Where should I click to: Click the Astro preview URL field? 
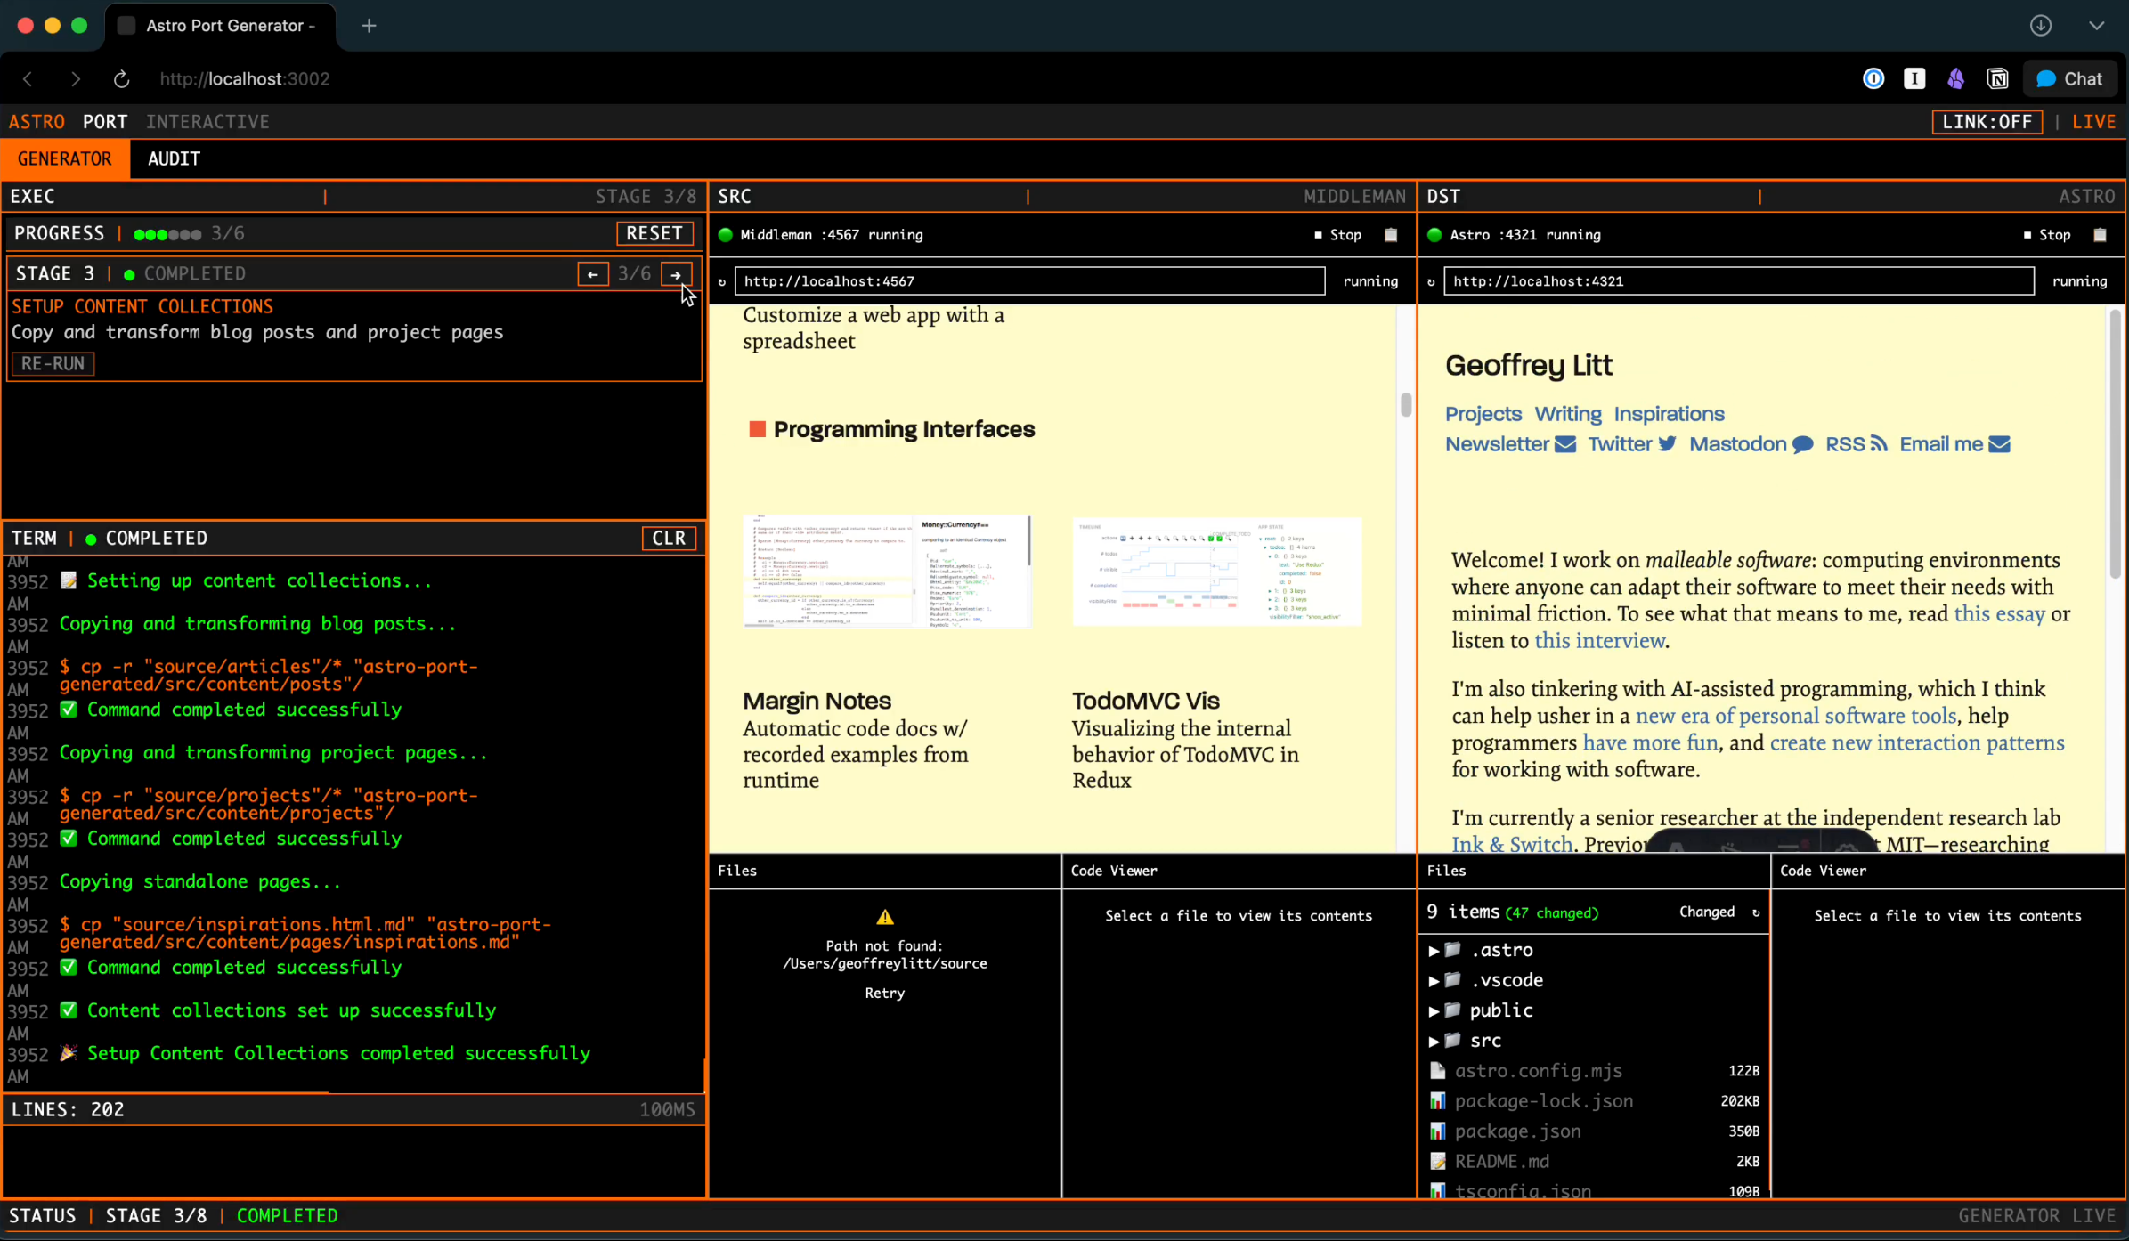pos(1739,281)
